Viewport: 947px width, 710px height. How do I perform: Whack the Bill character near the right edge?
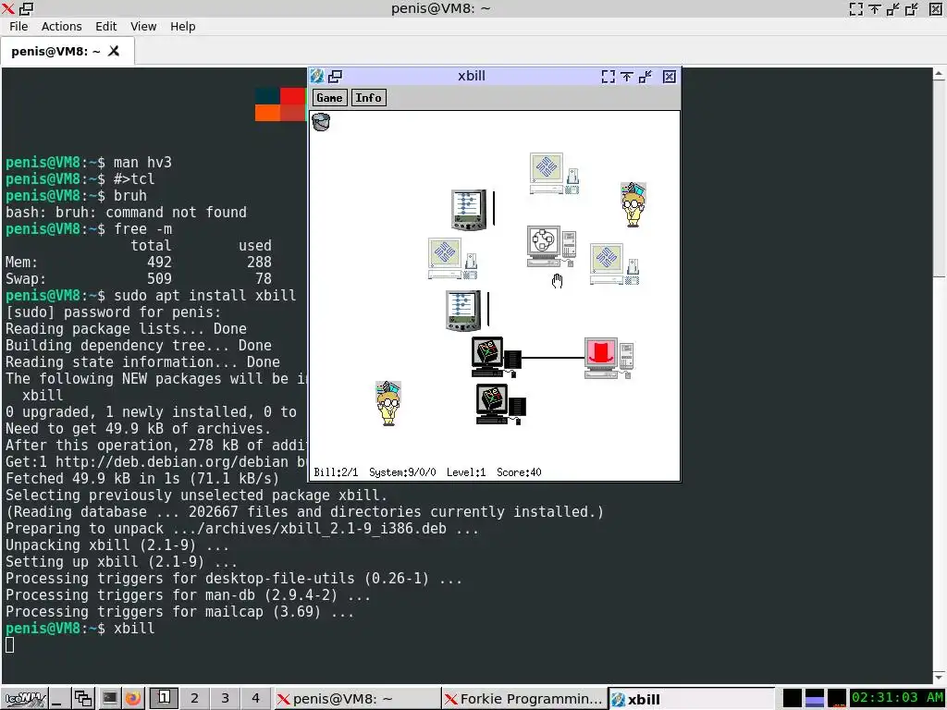pos(633,204)
